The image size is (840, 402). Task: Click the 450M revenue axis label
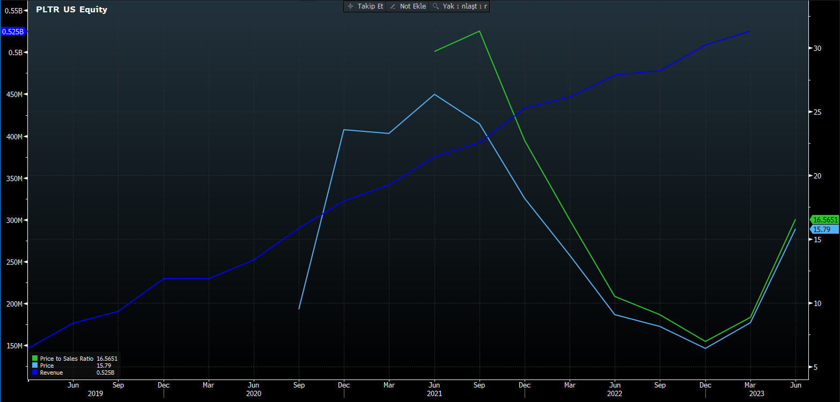tap(14, 94)
